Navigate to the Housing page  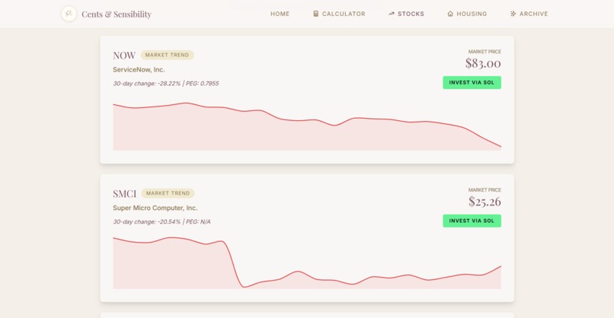click(467, 14)
